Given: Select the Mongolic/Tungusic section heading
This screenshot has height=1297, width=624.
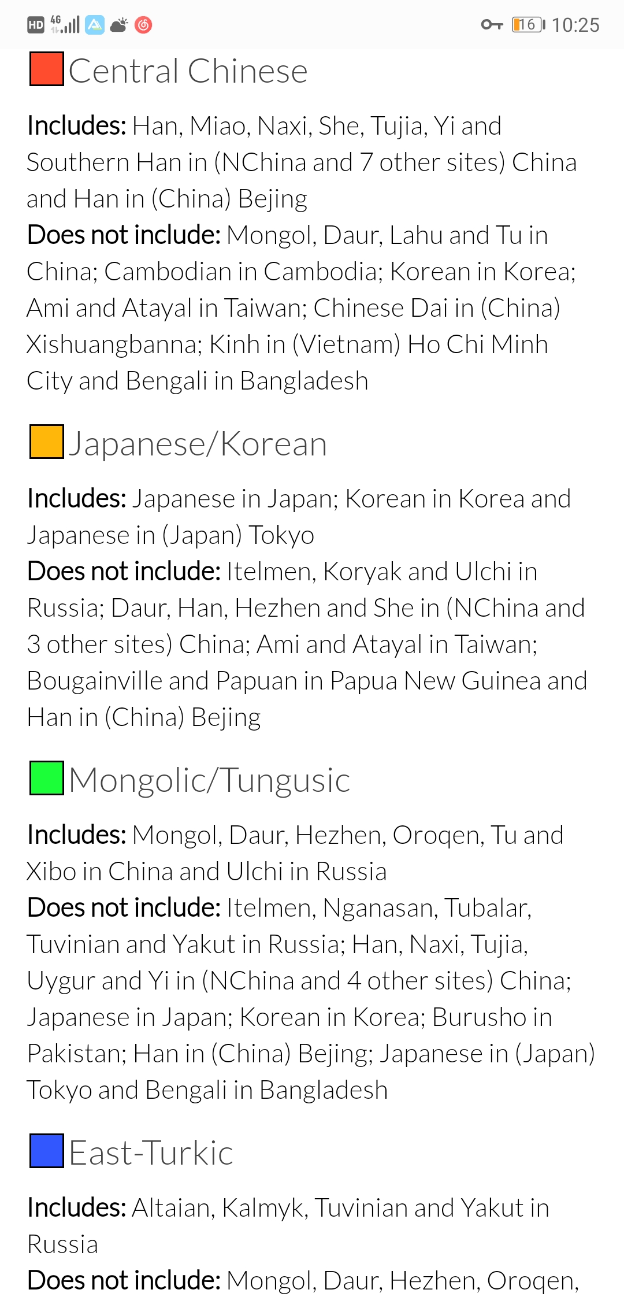Looking at the screenshot, I should pyautogui.click(x=210, y=780).
